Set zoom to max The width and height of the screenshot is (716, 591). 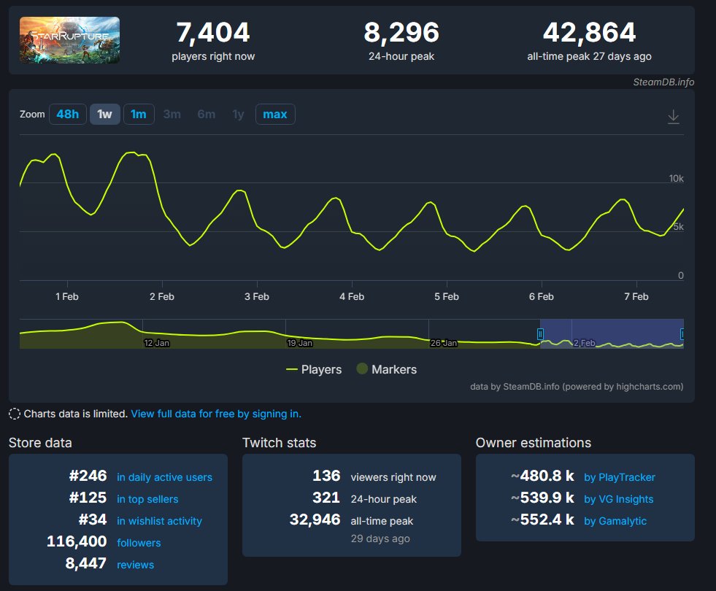(x=275, y=114)
